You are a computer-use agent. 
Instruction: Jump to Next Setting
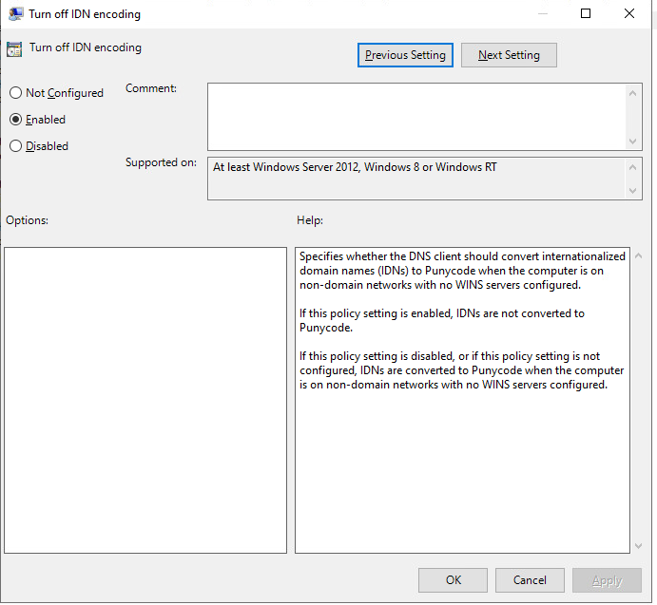point(509,55)
